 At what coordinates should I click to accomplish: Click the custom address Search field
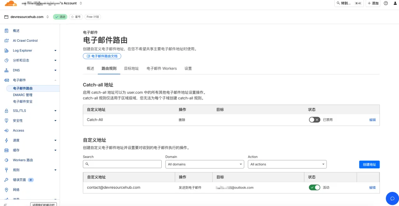122,164
